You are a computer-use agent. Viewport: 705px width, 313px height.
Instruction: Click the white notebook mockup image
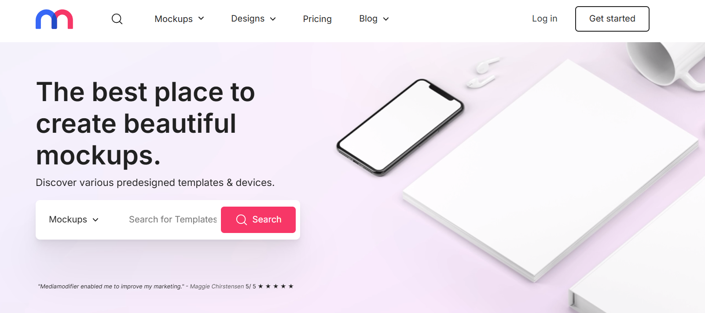point(550,171)
